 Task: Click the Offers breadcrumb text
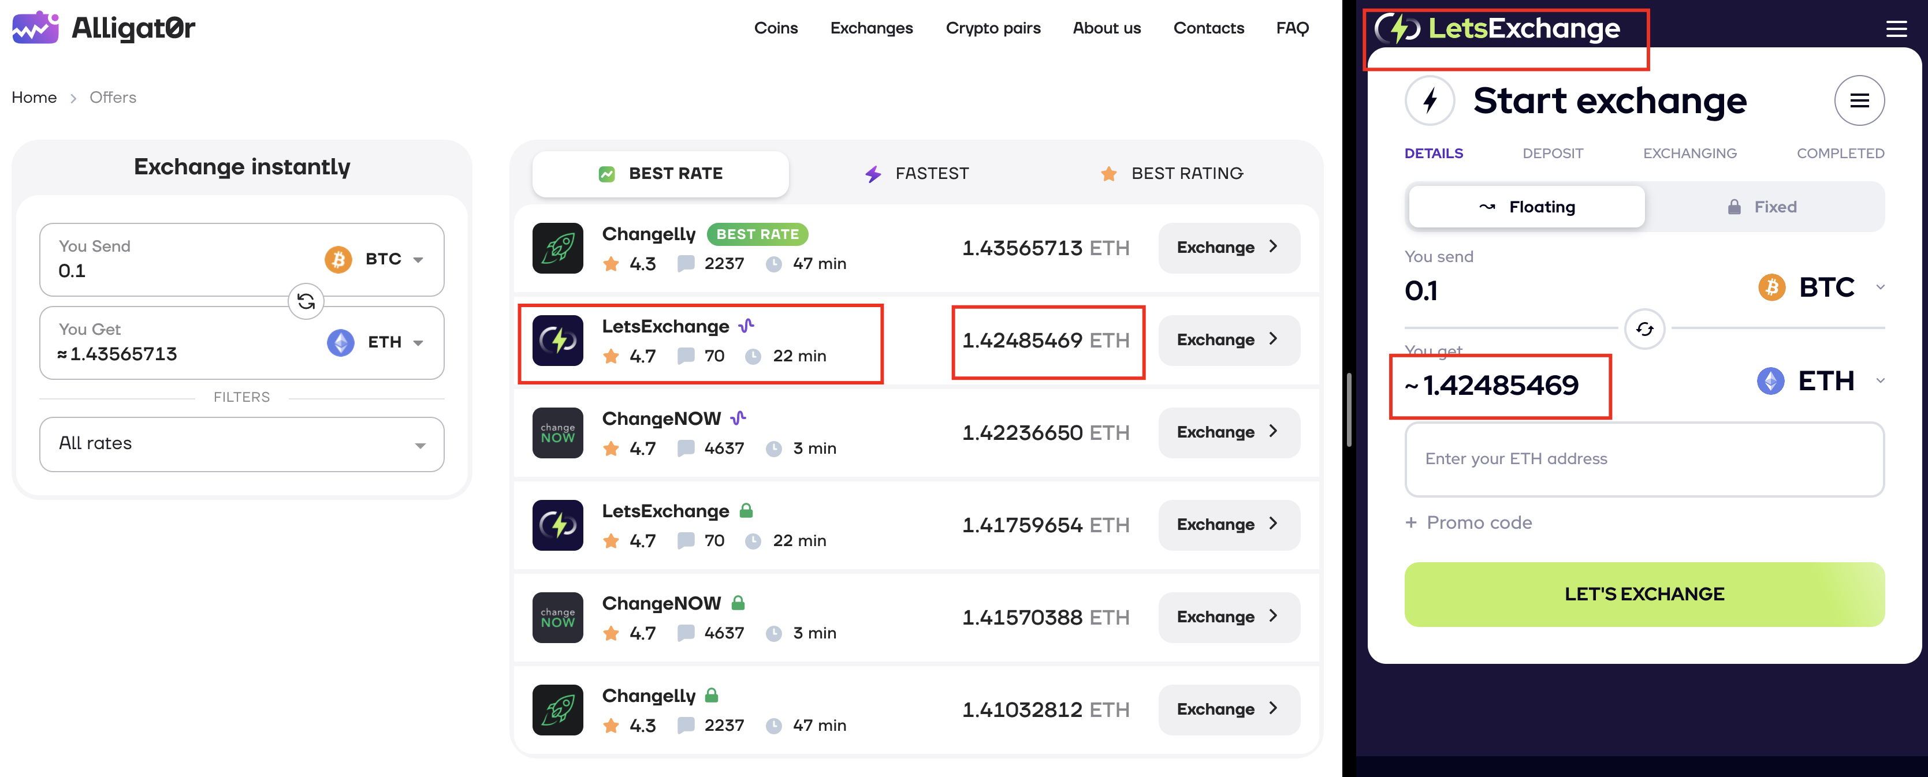coord(112,97)
